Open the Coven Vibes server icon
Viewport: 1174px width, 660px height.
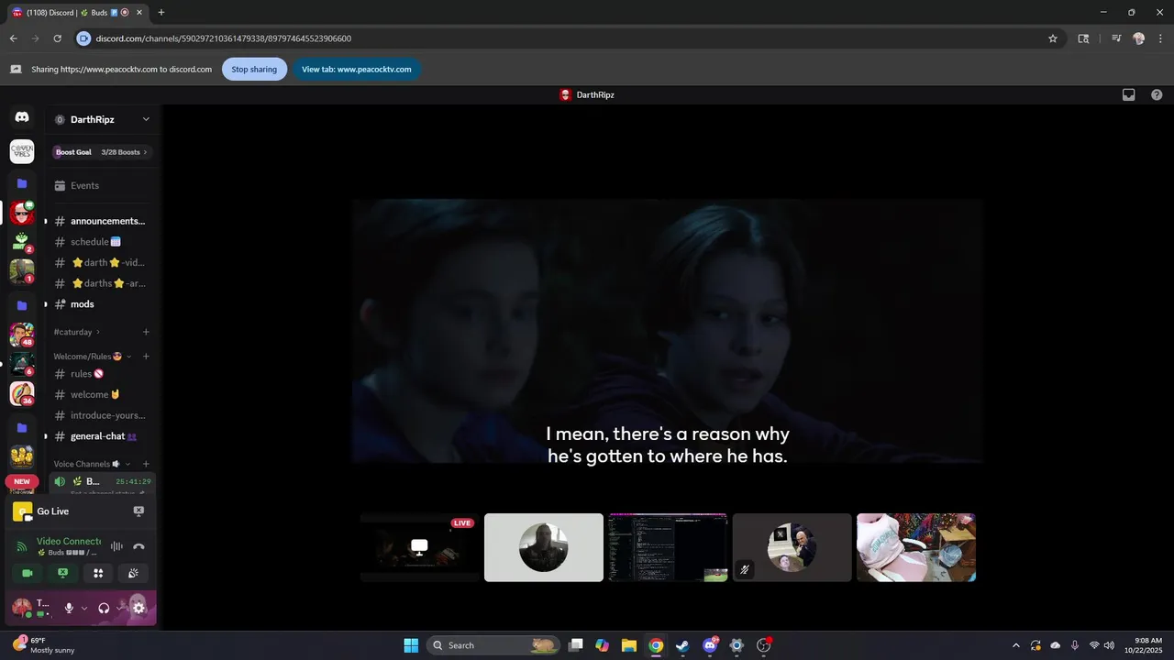pos(22,151)
